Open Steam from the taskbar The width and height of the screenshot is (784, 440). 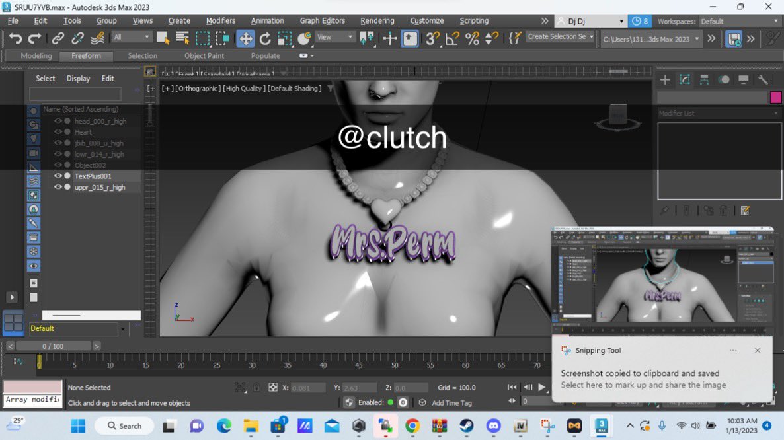click(467, 426)
